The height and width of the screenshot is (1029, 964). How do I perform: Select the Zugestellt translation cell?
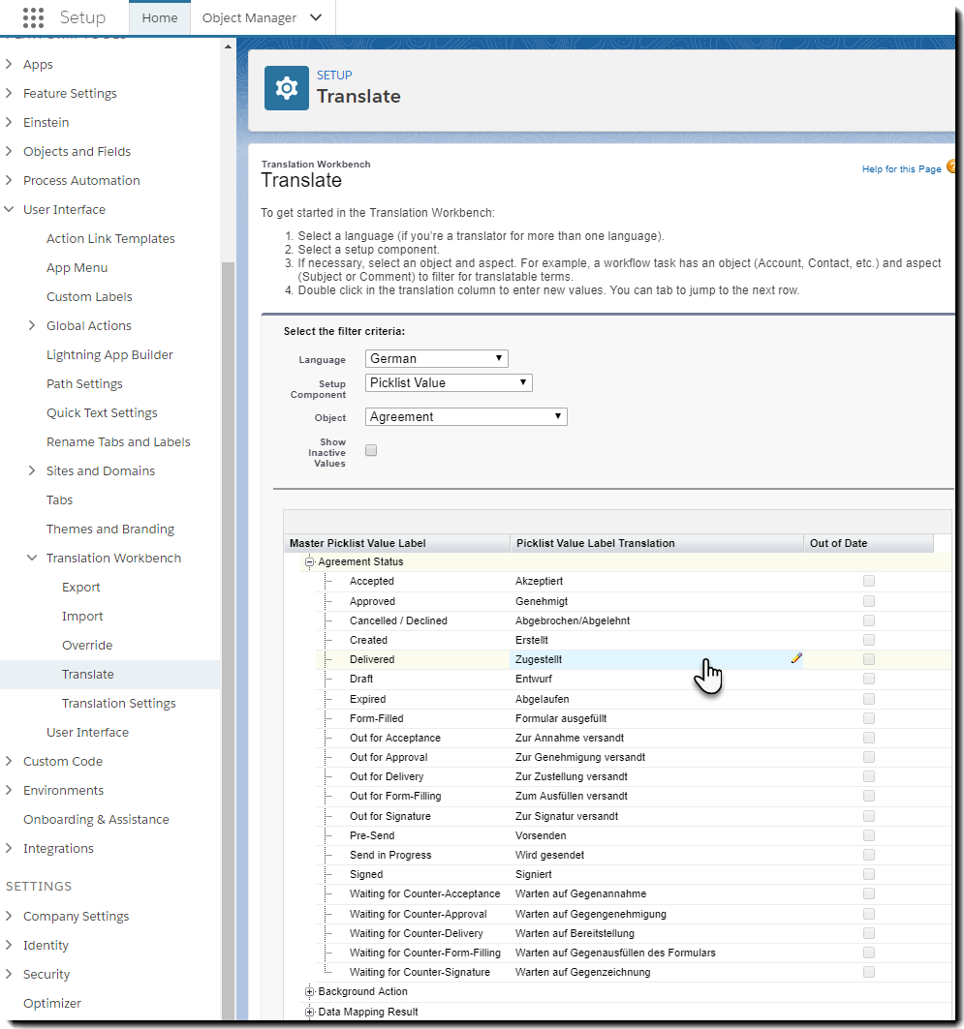[x=657, y=659]
